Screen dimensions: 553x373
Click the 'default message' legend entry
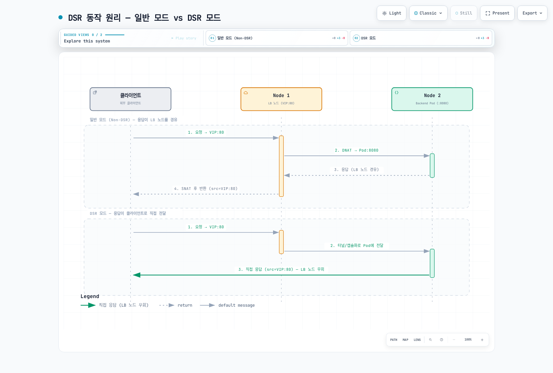(x=227, y=305)
